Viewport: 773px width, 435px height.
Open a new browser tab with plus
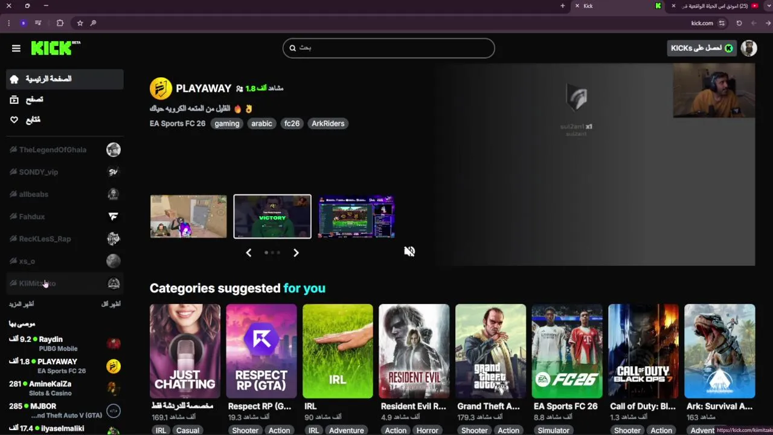pyautogui.click(x=563, y=6)
